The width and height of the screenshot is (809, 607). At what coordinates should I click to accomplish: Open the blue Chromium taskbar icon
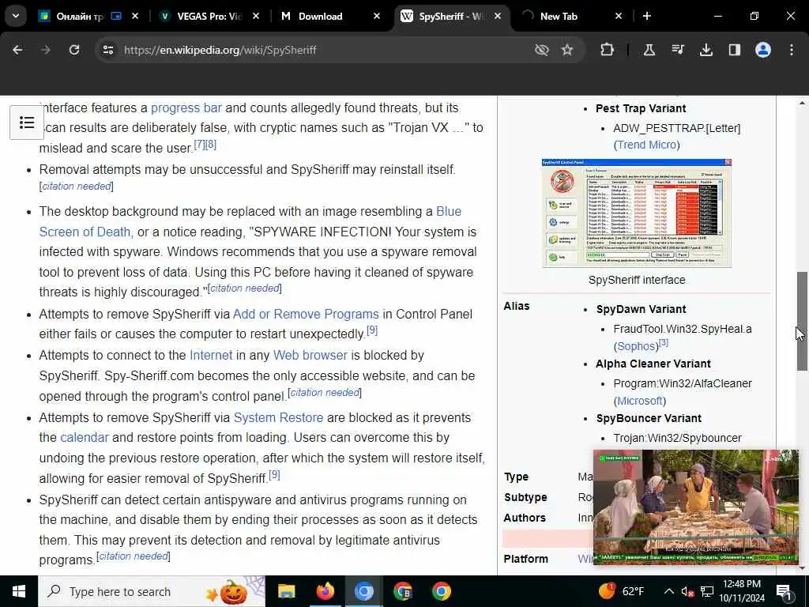click(x=363, y=591)
